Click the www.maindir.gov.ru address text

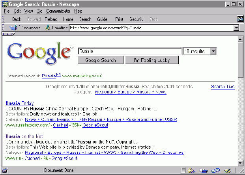pyautogui.click(x=82, y=76)
